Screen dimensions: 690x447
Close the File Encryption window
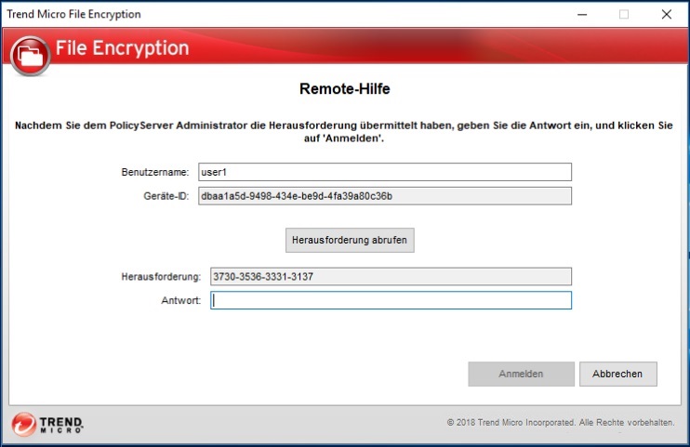(x=667, y=14)
